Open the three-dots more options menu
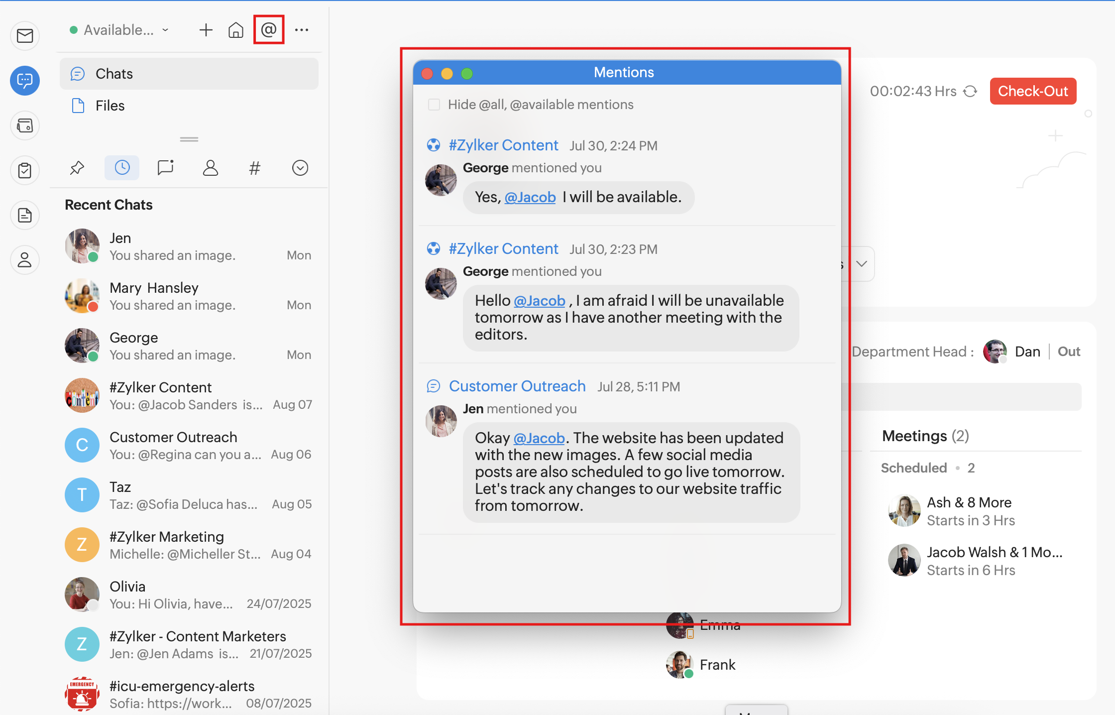The width and height of the screenshot is (1115, 715). [302, 30]
